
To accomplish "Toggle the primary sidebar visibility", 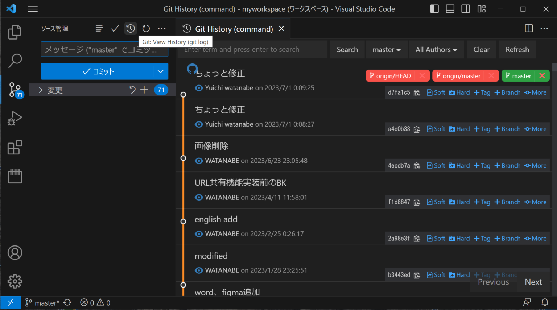I will point(434,9).
